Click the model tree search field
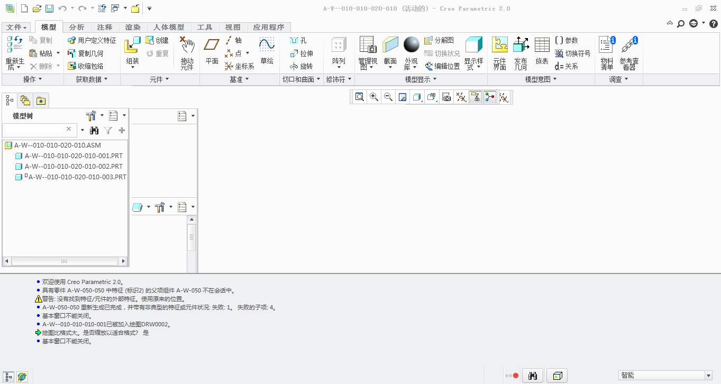This screenshot has height=384, width=721. (x=39, y=130)
